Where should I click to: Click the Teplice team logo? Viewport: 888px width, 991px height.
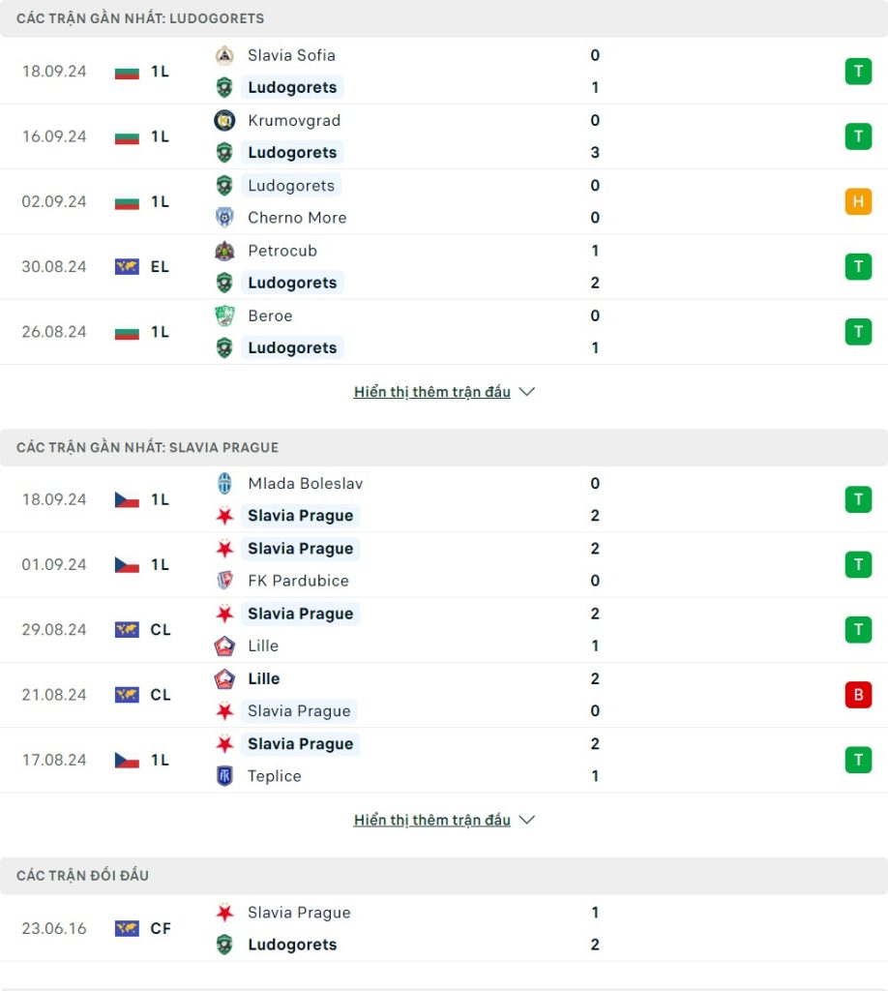click(224, 775)
